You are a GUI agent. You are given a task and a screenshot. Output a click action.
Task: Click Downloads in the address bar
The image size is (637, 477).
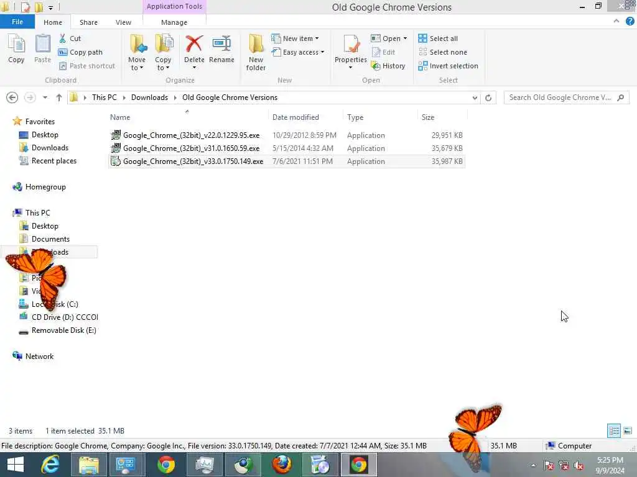[149, 98]
